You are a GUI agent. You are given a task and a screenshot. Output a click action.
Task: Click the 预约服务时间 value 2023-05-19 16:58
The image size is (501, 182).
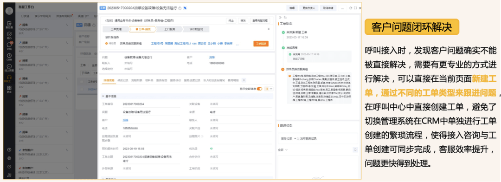pyautogui.click(x=134, y=149)
